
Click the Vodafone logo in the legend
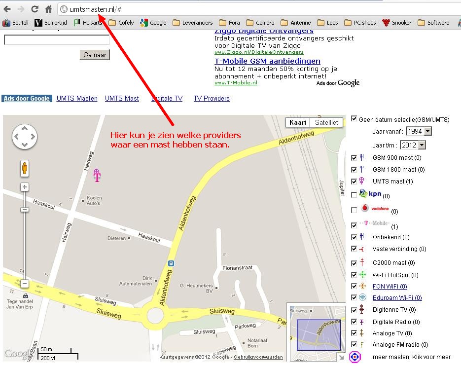(x=375, y=208)
